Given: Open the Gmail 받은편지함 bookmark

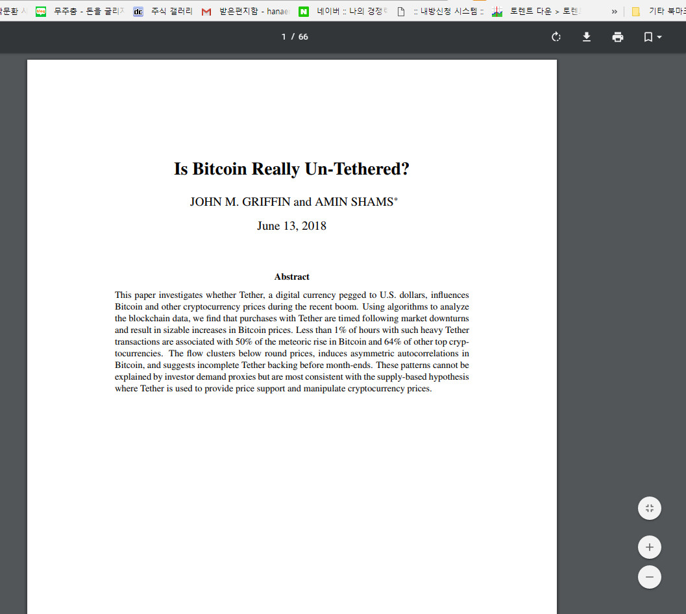Looking at the screenshot, I should (246, 12).
